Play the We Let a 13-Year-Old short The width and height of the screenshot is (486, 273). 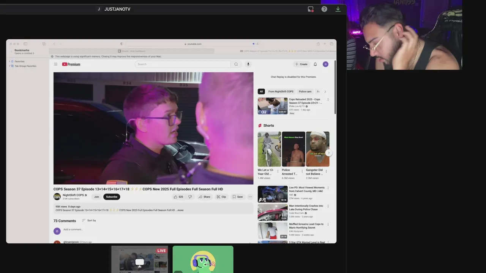tap(269, 149)
